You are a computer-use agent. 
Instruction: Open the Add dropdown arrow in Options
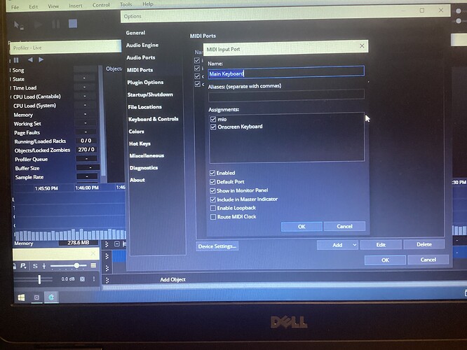tap(354, 245)
